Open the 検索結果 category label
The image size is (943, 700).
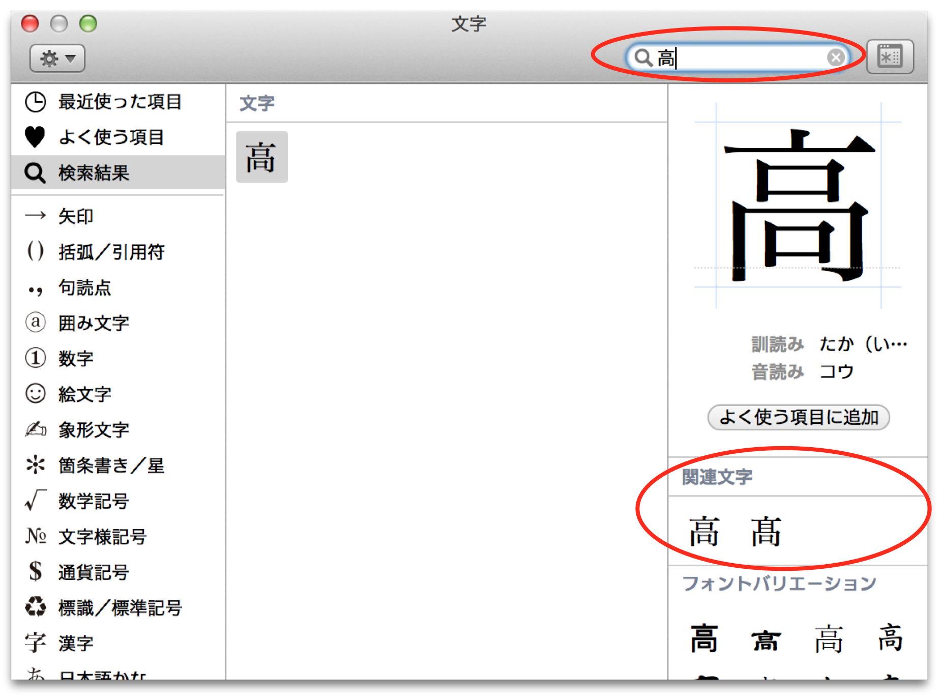[x=94, y=173]
